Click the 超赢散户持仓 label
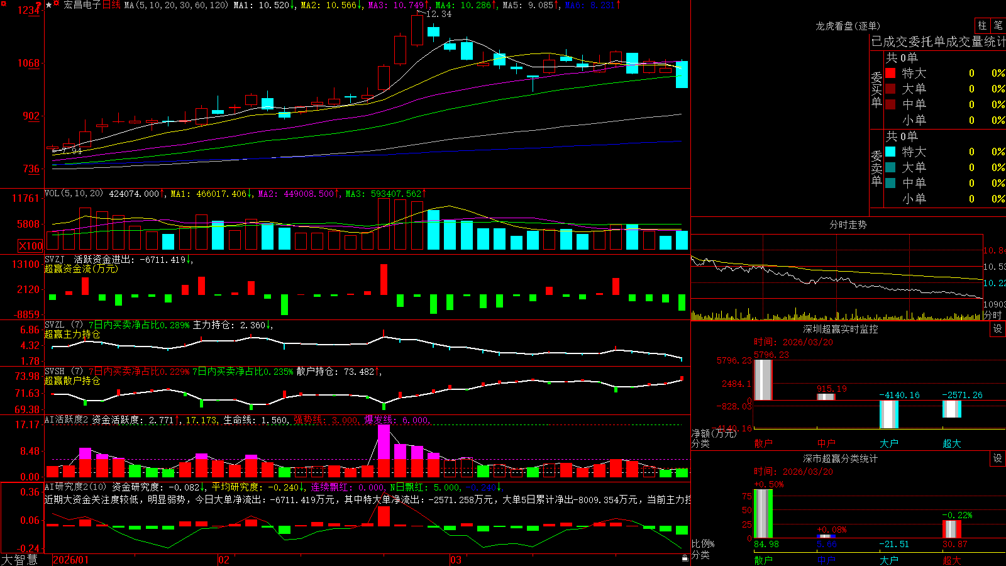The height and width of the screenshot is (566, 1006). pos(72,380)
